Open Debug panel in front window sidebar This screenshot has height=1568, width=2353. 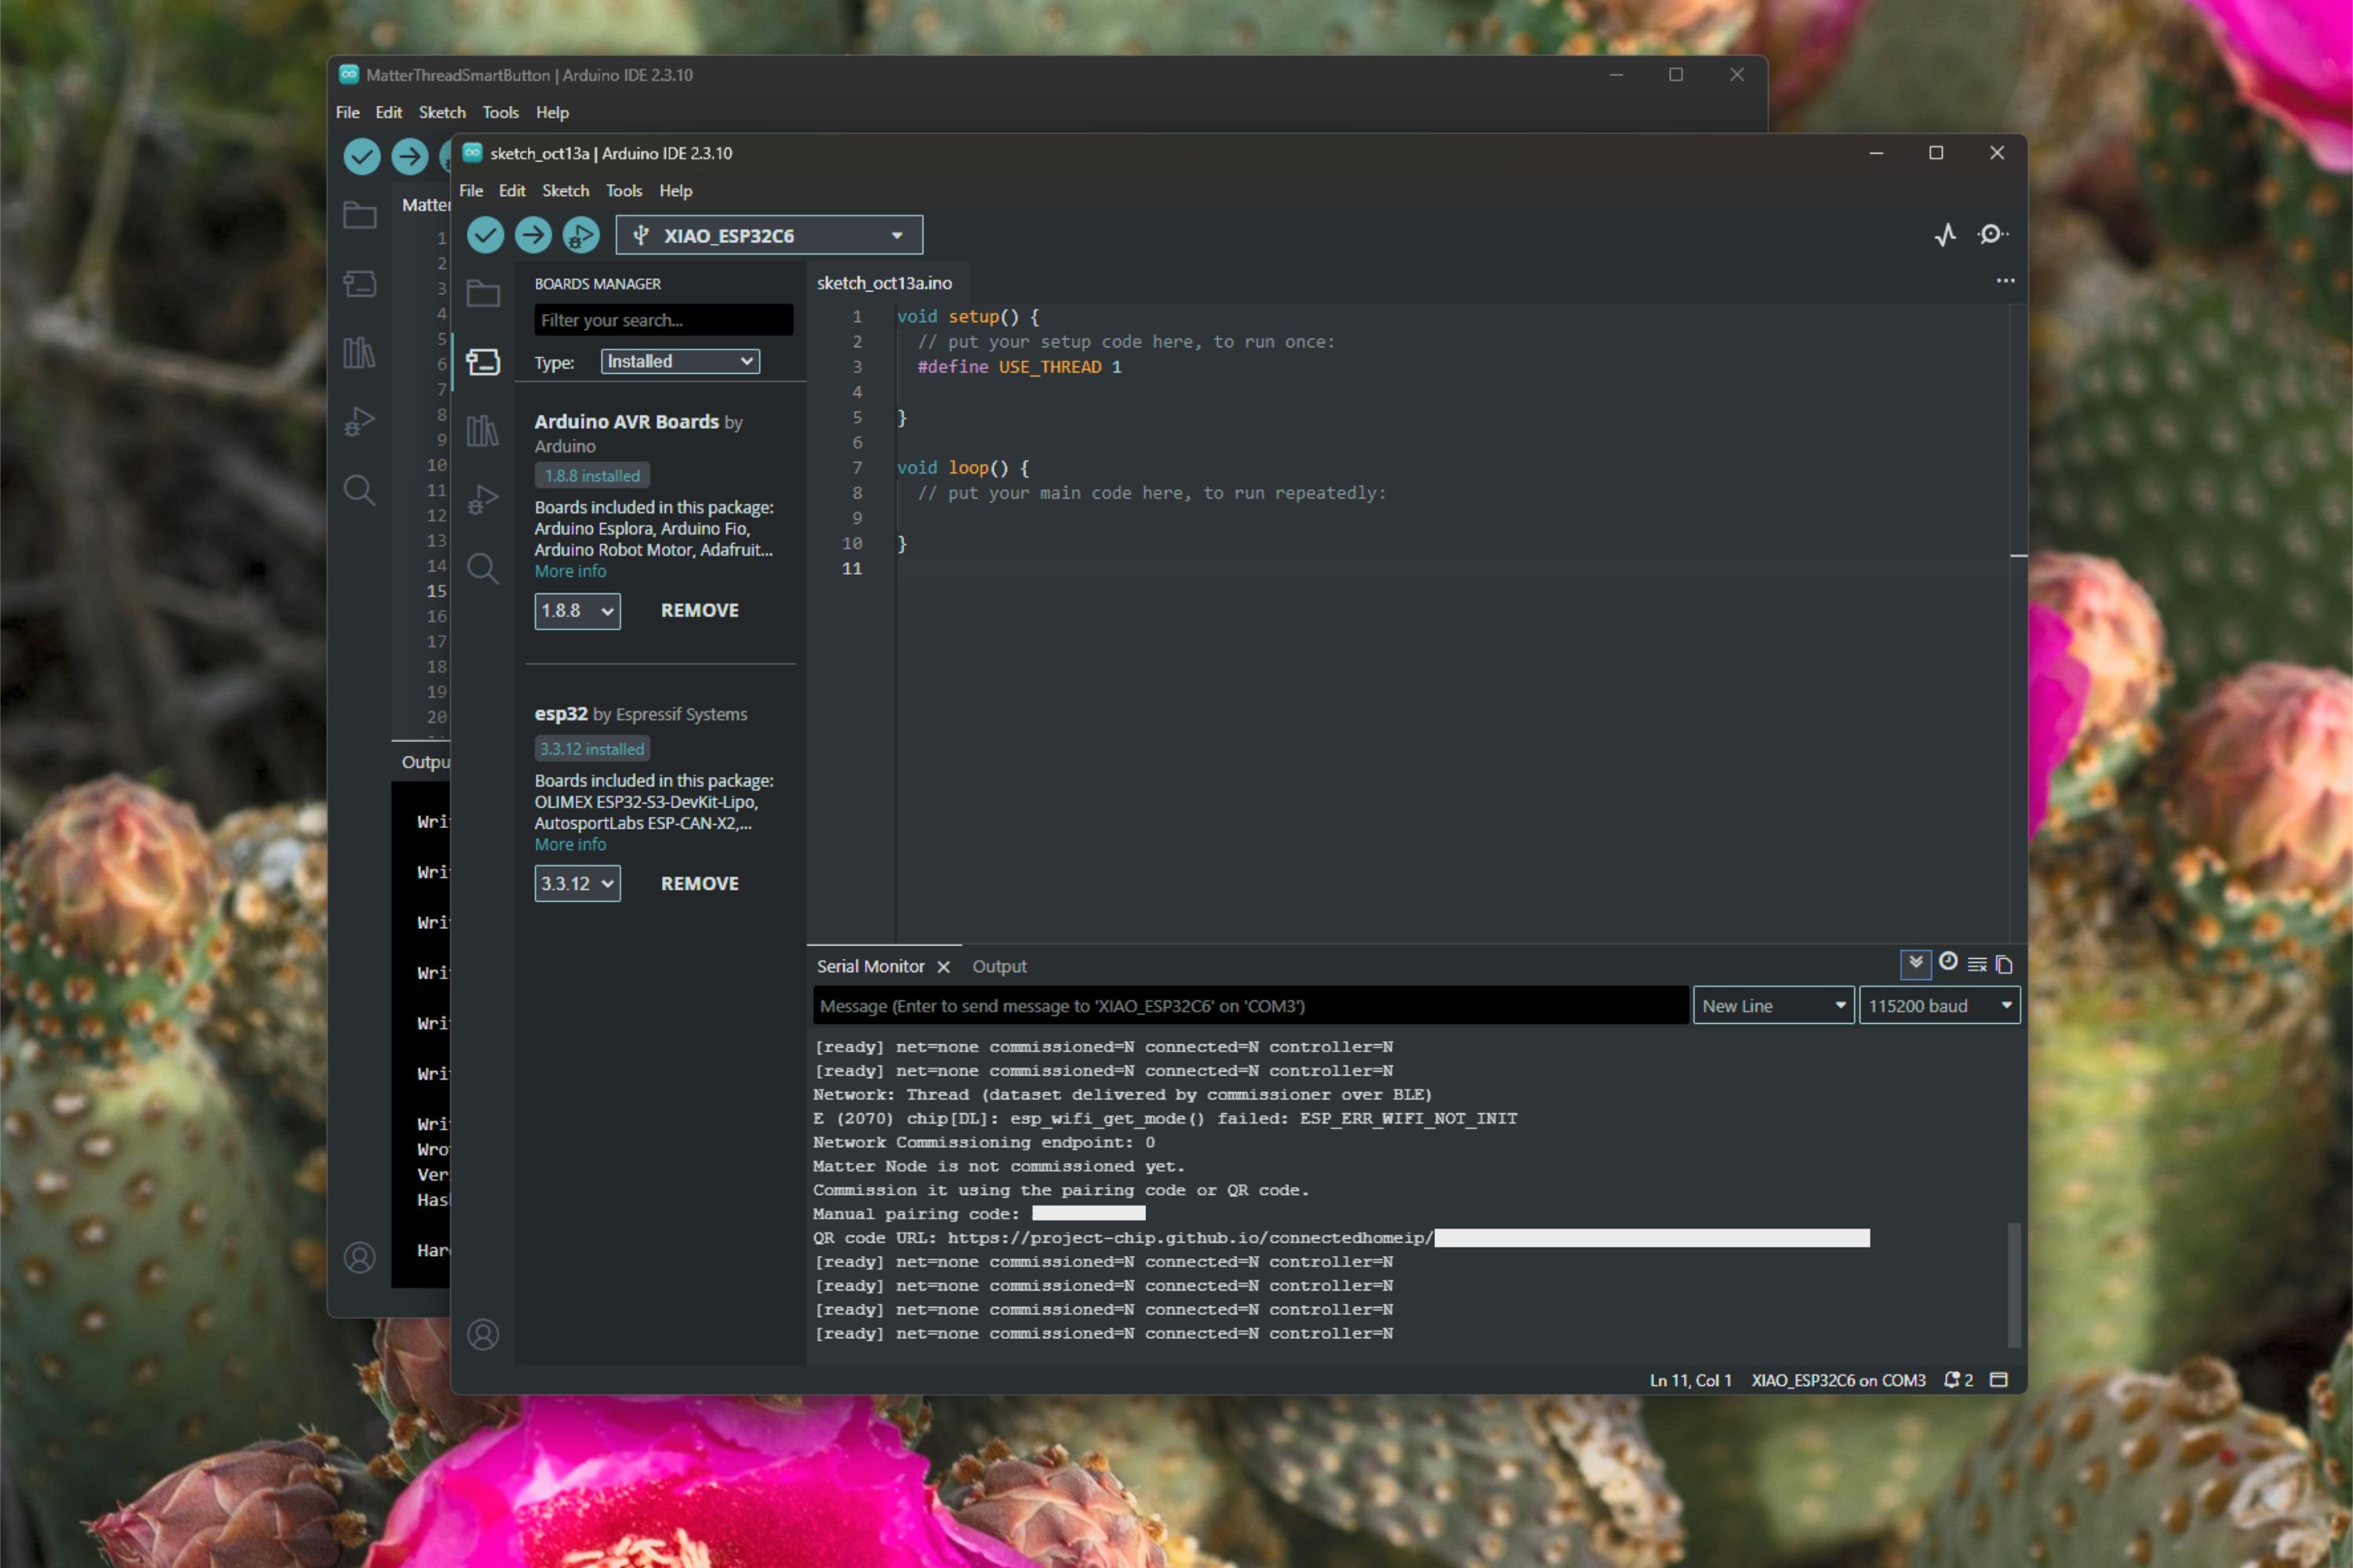(483, 499)
